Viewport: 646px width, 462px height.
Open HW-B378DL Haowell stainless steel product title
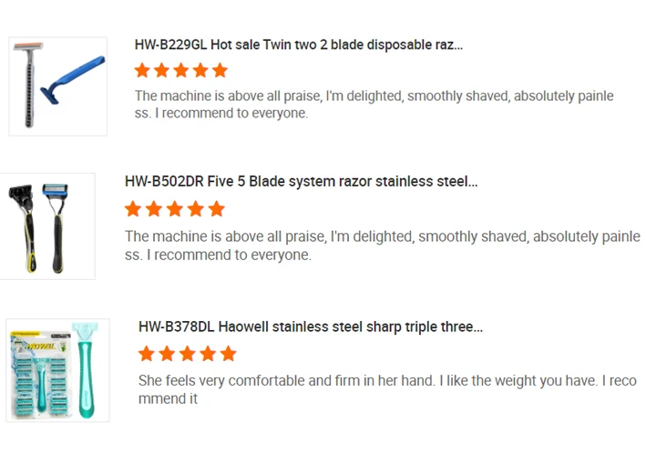310,326
